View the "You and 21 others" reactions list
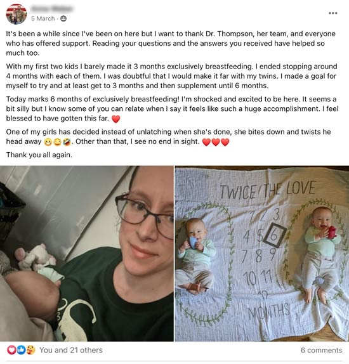This screenshot has height=364, width=349. pyautogui.click(x=71, y=350)
